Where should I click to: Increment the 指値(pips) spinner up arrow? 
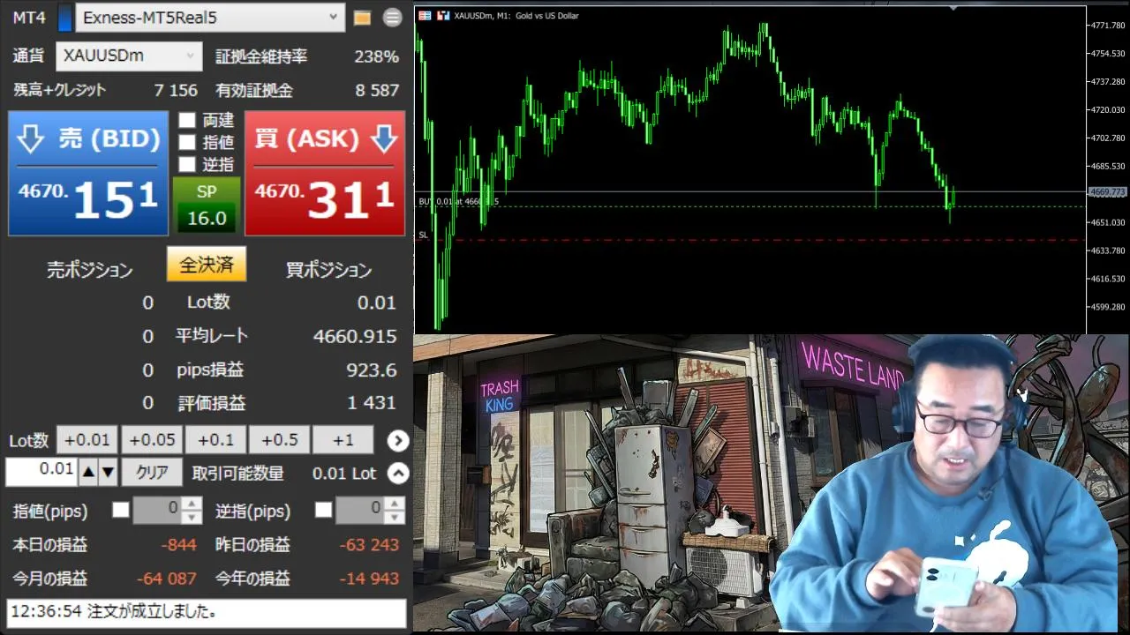point(192,504)
